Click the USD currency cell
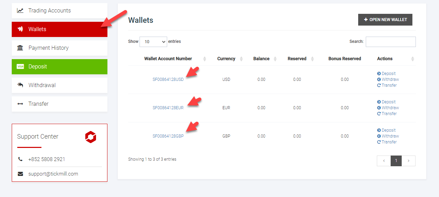Screen dimensions: 439x197 coord(226,79)
